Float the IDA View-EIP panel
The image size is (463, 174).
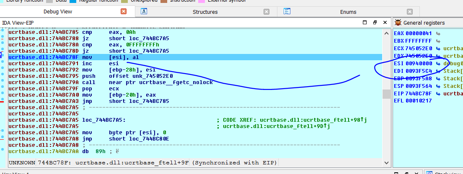pos(375,23)
